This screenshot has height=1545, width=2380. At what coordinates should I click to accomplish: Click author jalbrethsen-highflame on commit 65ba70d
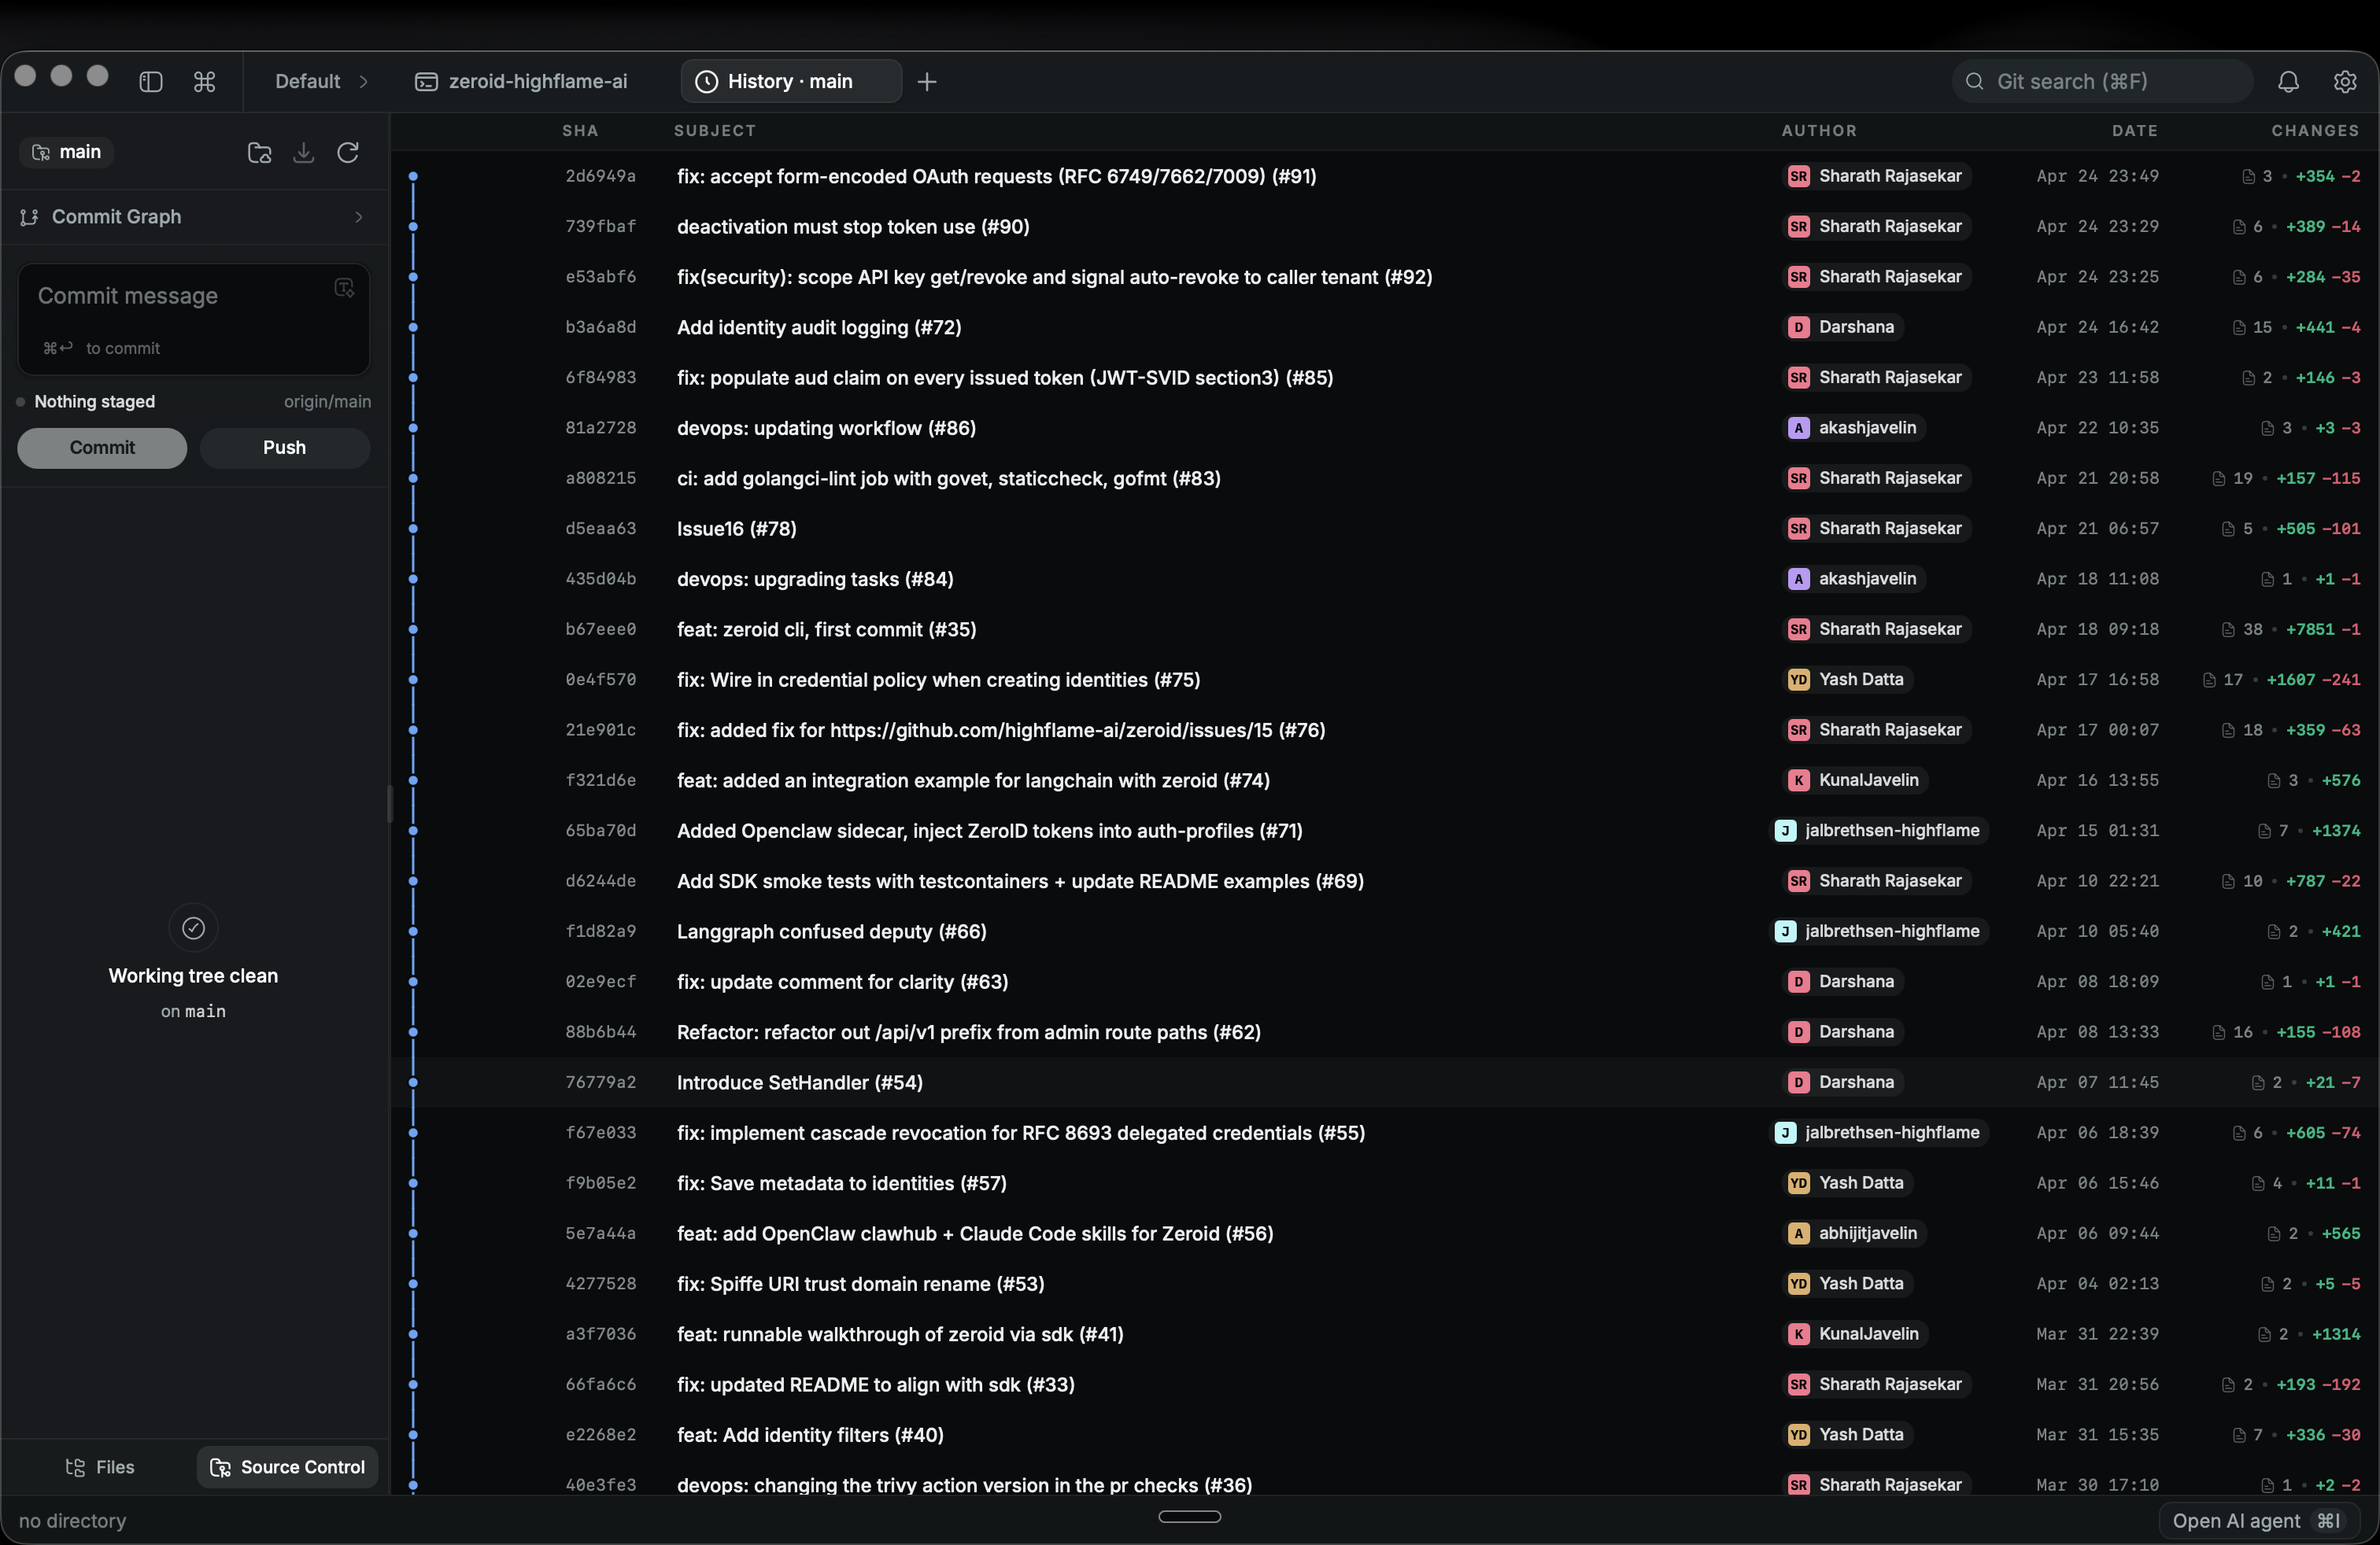click(x=1879, y=831)
